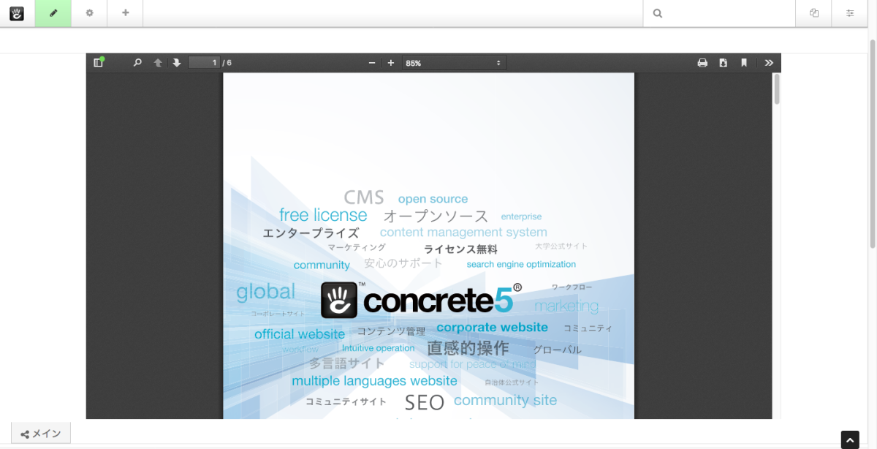Zoom in the PDF with plus button

pos(391,63)
